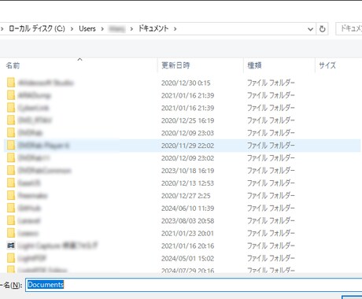Click ファイル フォルダー type in row 2023/10/18 16:19
362x299 pixels.
[271, 171]
